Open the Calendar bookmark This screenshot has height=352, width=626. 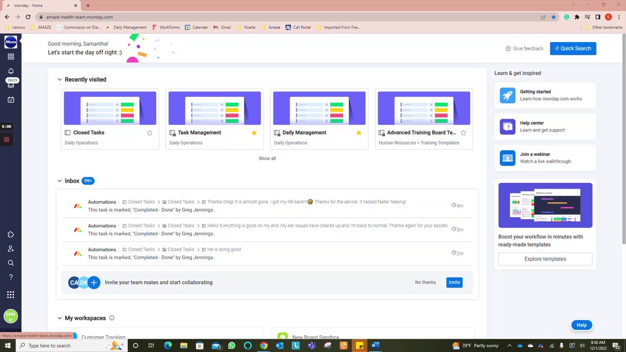point(197,27)
